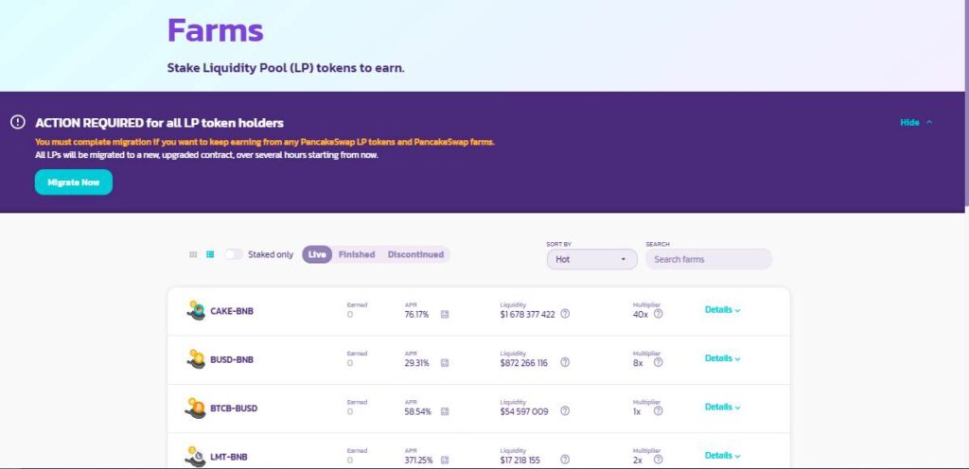Screen dimensions: 969x469
Task: Open APR calculator for BTCB-BUSD
Action: [x=445, y=411]
